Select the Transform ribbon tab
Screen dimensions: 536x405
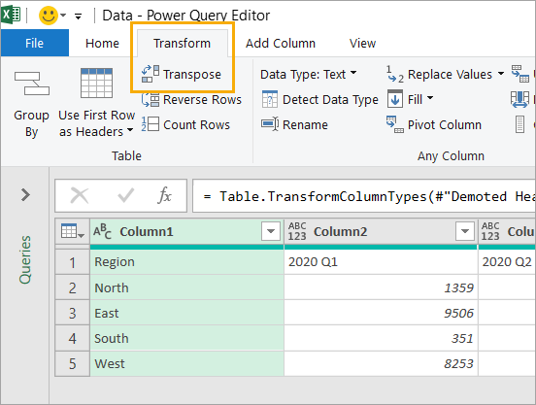182,44
